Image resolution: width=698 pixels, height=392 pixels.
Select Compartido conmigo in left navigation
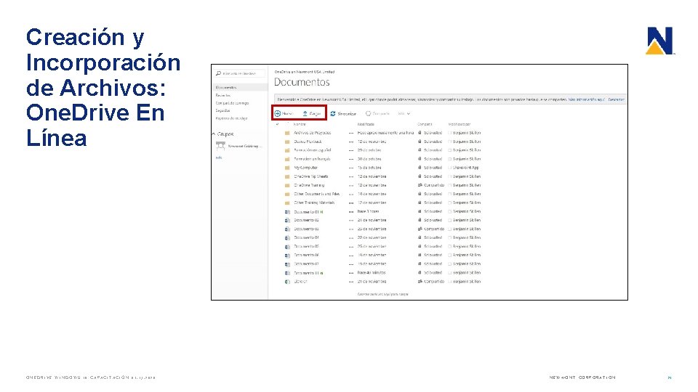pos(233,103)
